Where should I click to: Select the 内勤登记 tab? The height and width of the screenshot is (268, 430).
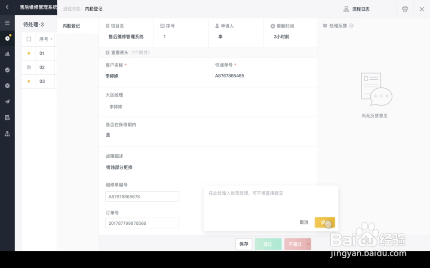(77, 26)
